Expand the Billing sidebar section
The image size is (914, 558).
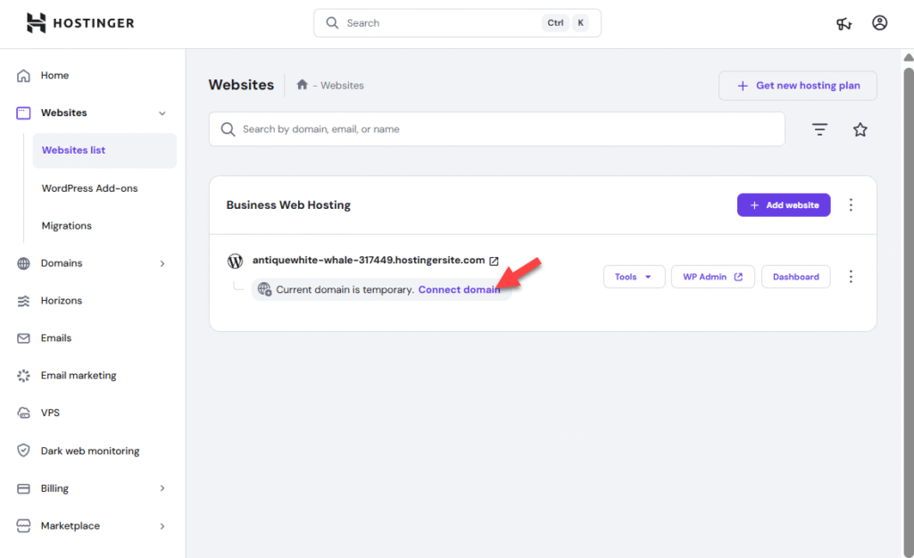point(162,488)
